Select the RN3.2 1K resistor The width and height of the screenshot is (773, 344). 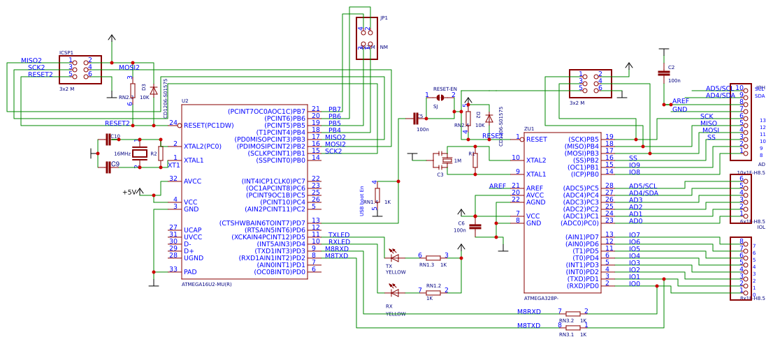(573, 313)
